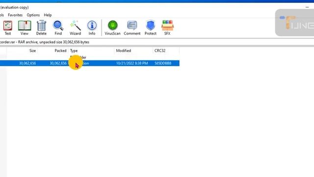Launch the Wizard wand icon
This screenshot has height=177, width=314.
(x=75, y=28)
